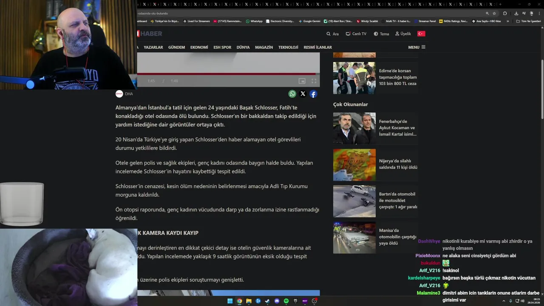Click the microphone tray icon
This screenshot has width=544, height=306.
(x=510, y=301)
